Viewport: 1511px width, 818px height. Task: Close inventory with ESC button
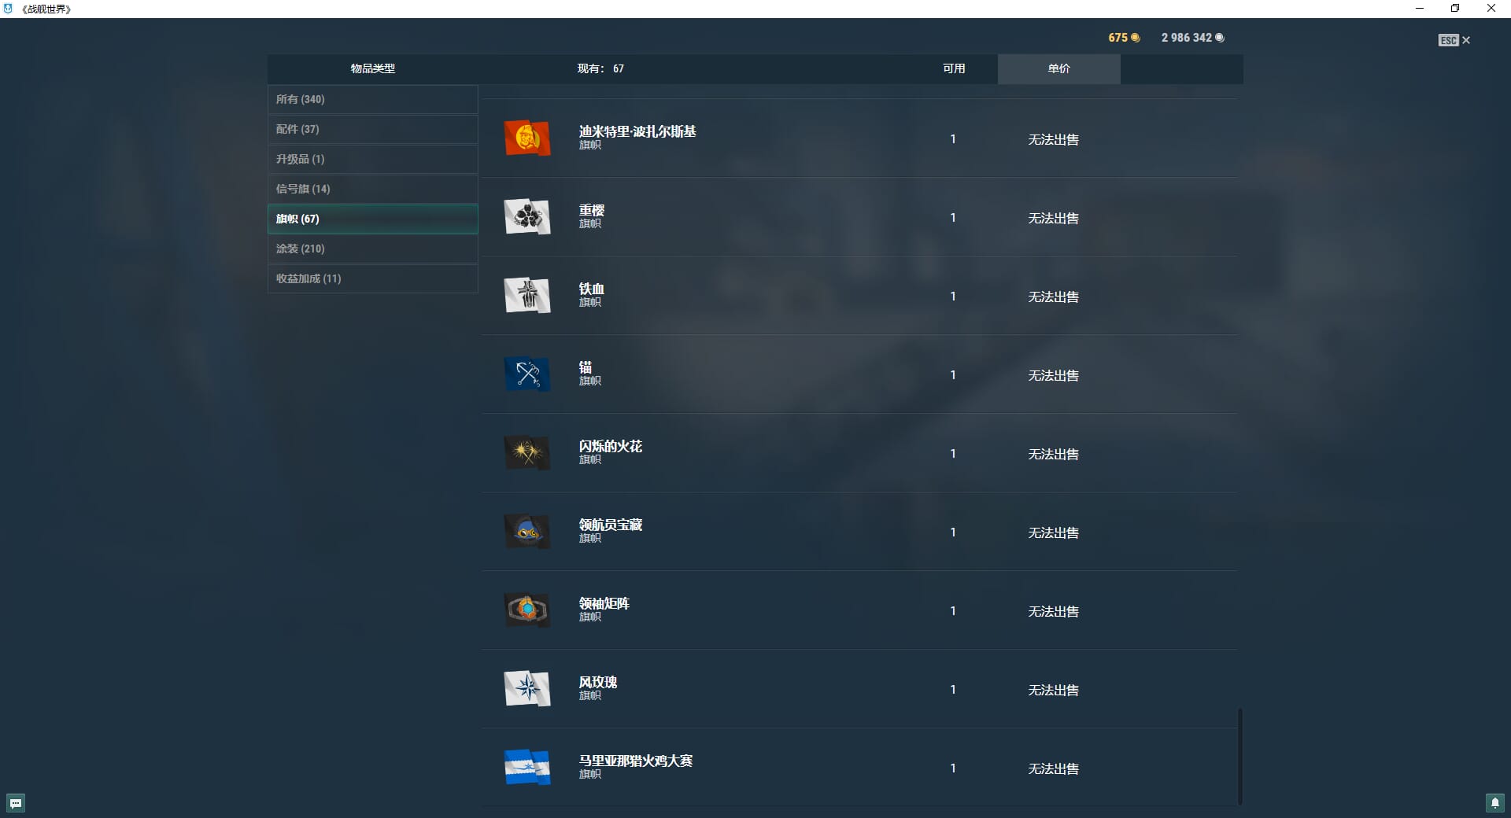1454,40
